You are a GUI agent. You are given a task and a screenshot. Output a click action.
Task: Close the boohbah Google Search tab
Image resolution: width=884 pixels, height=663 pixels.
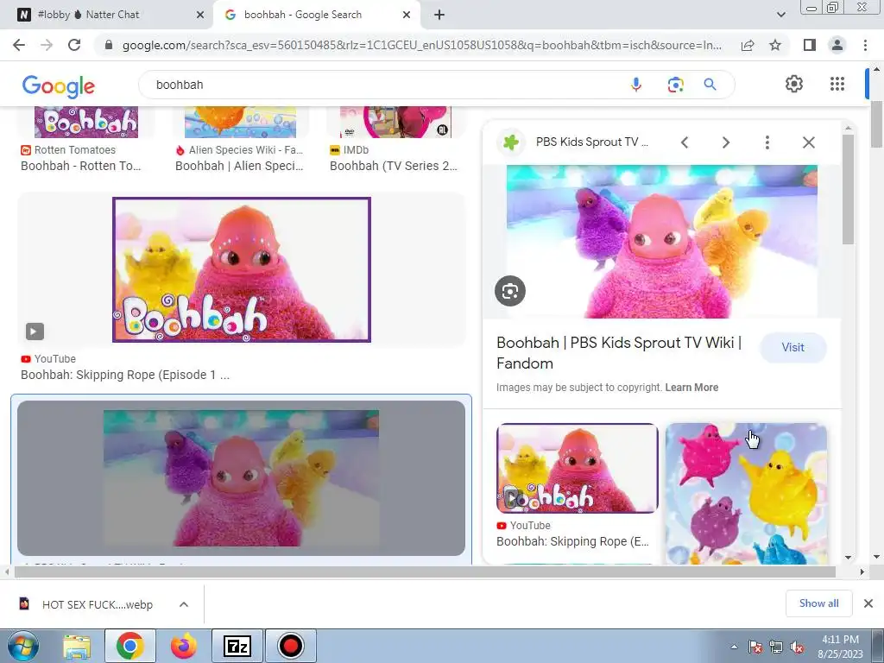coord(407,15)
